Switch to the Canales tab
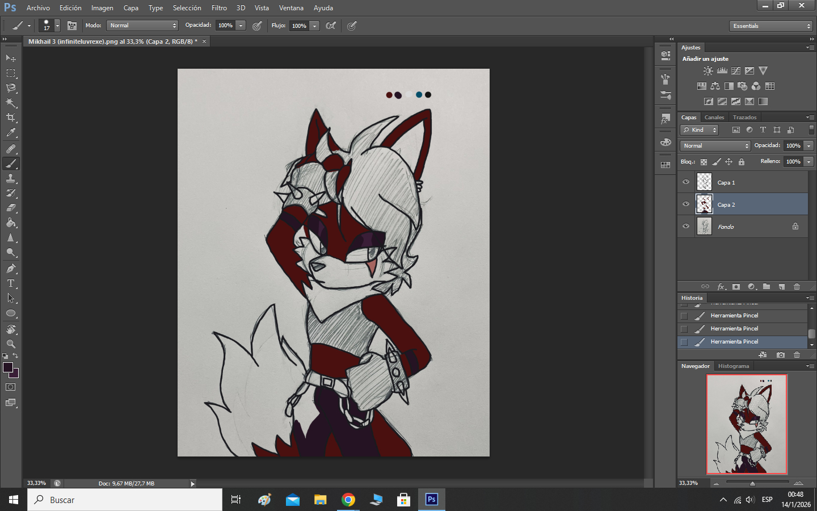Viewport: 817px width, 511px height. pos(714,118)
